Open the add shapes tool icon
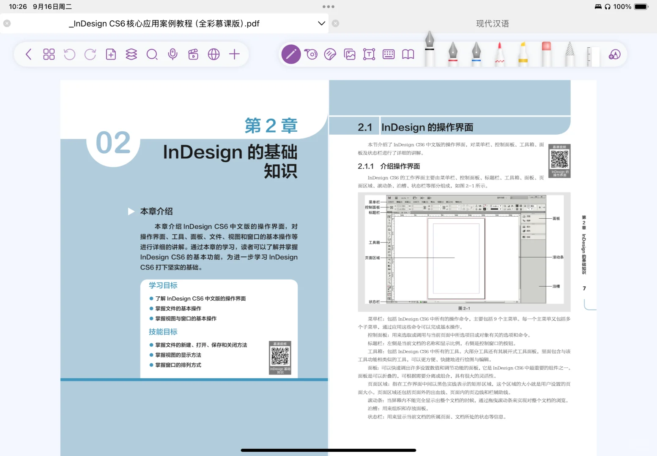Screen dimensions: 657x456 pos(614,54)
